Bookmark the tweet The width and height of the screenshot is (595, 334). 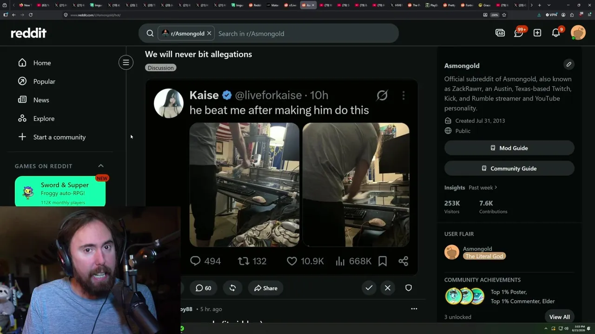pyautogui.click(x=383, y=261)
